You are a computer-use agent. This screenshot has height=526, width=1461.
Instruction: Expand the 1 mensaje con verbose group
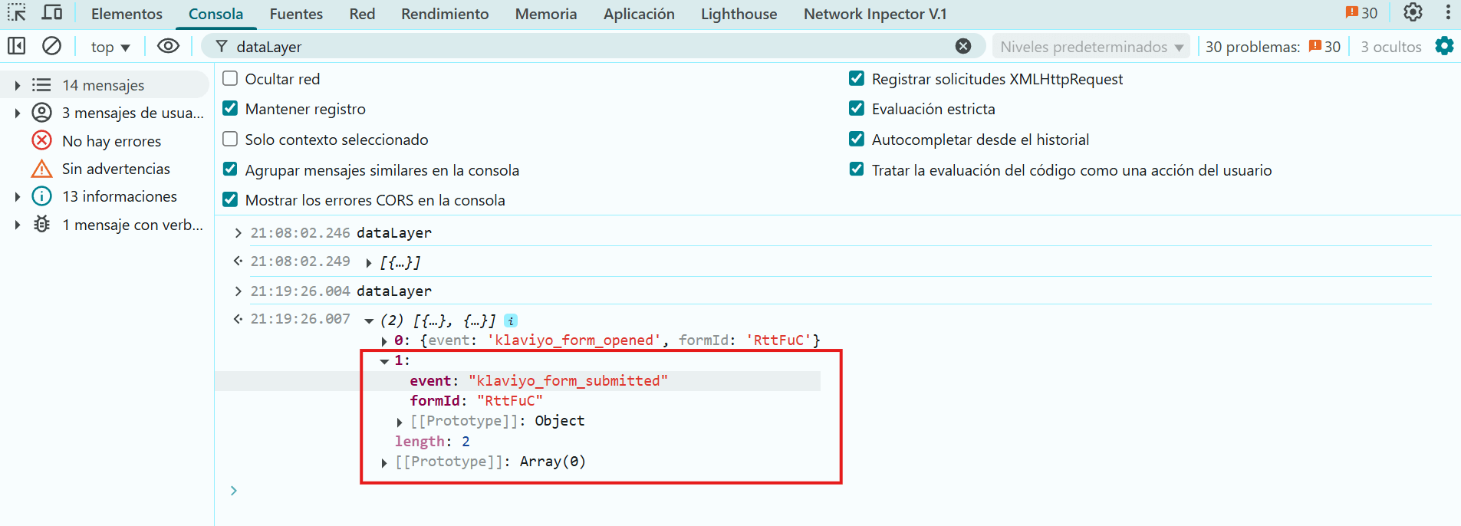pos(17,225)
